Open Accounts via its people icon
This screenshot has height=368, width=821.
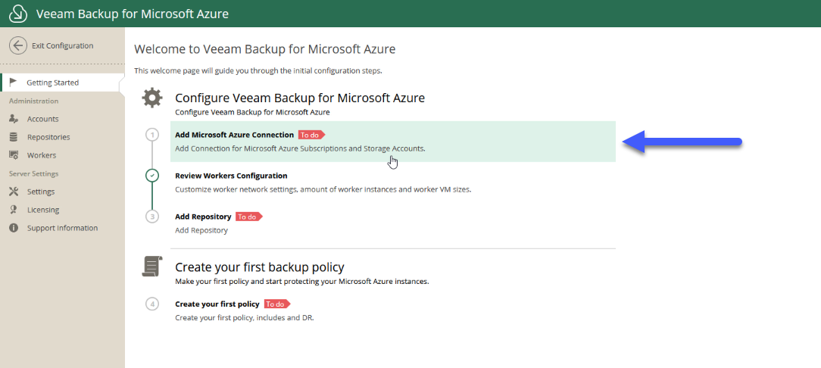pyautogui.click(x=14, y=119)
